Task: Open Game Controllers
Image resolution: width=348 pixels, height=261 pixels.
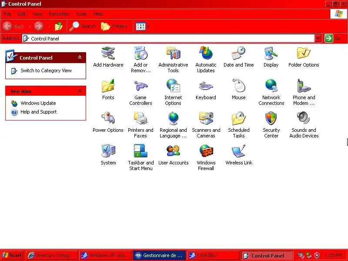Action: click(x=141, y=92)
